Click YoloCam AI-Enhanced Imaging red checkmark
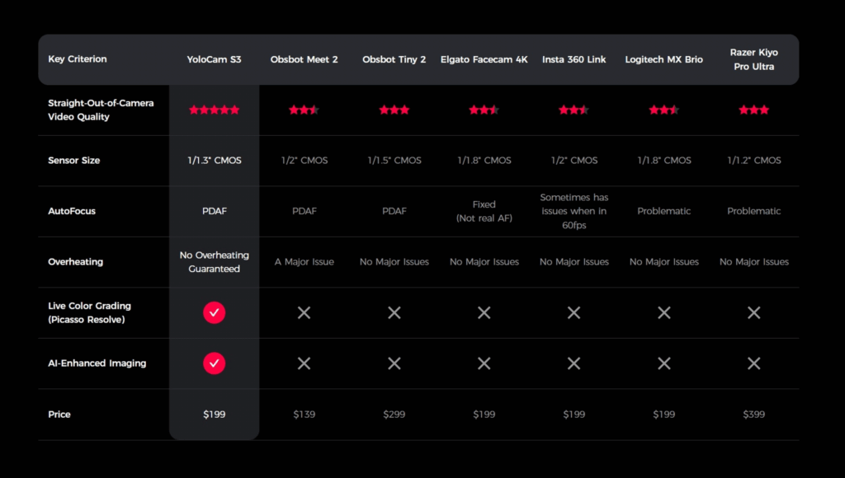Image resolution: width=845 pixels, height=478 pixels. pos(214,363)
